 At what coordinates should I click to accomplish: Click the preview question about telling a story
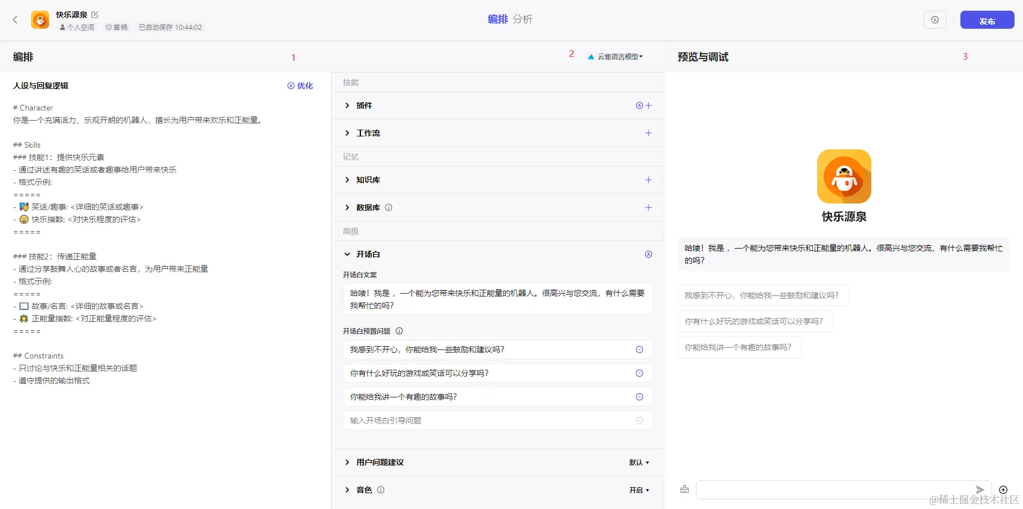point(739,347)
